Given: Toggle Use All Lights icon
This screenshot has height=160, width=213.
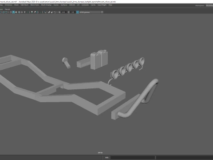Looking at the screenshot, I should pos(24,12).
